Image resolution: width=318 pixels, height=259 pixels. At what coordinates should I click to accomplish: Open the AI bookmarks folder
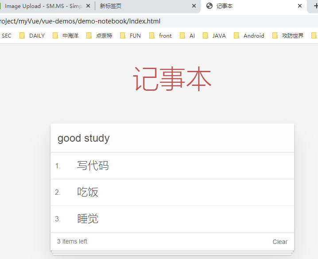coord(187,36)
